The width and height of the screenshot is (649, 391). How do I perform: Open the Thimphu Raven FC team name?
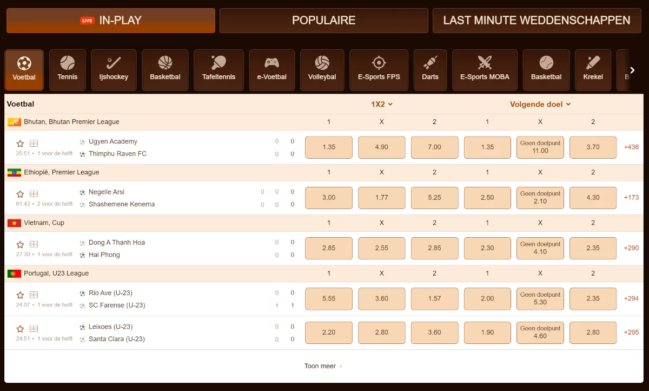pos(117,154)
